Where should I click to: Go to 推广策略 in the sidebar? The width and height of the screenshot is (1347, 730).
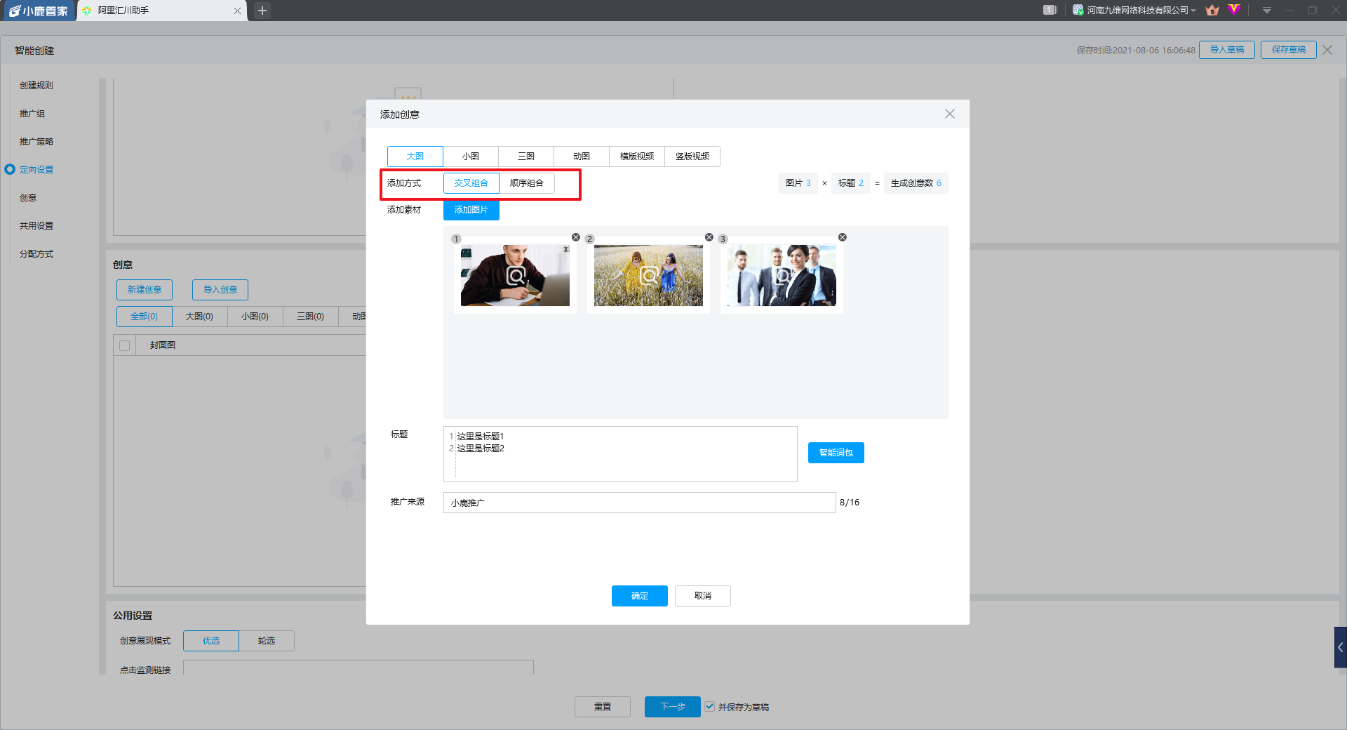[36, 142]
